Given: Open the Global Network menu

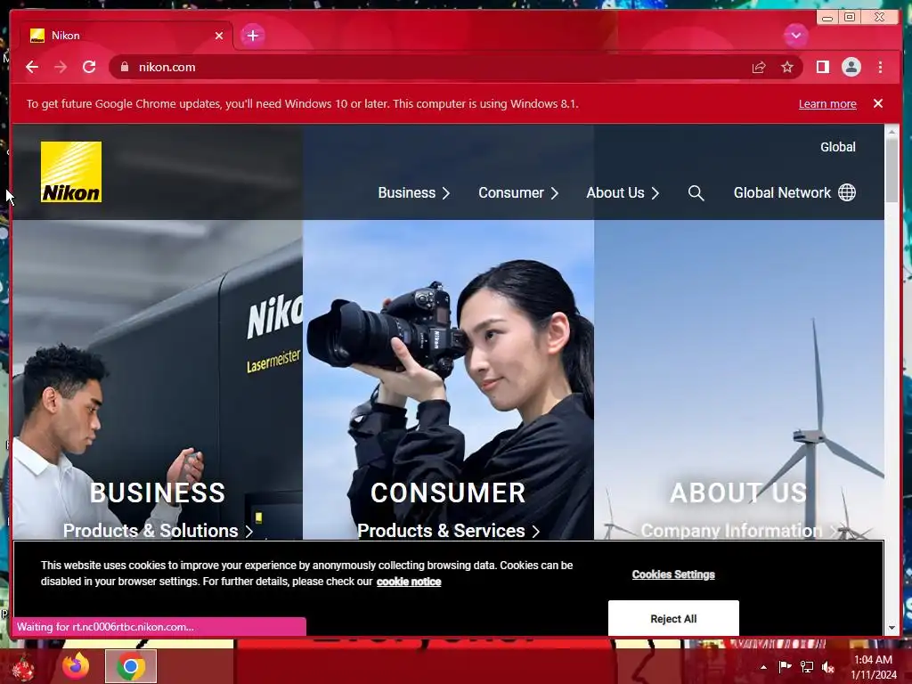Looking at the screenshot, I should (794, 193).
